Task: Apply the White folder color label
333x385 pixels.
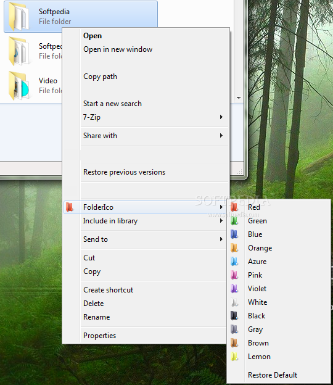Action: pos(257,302)
